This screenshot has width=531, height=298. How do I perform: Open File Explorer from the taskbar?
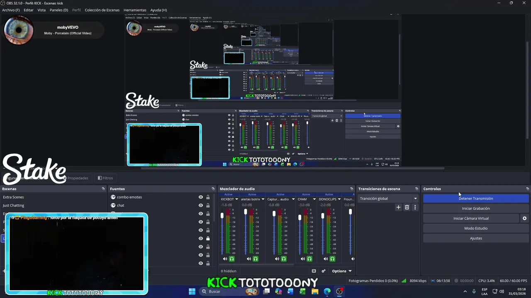[315, 291]
